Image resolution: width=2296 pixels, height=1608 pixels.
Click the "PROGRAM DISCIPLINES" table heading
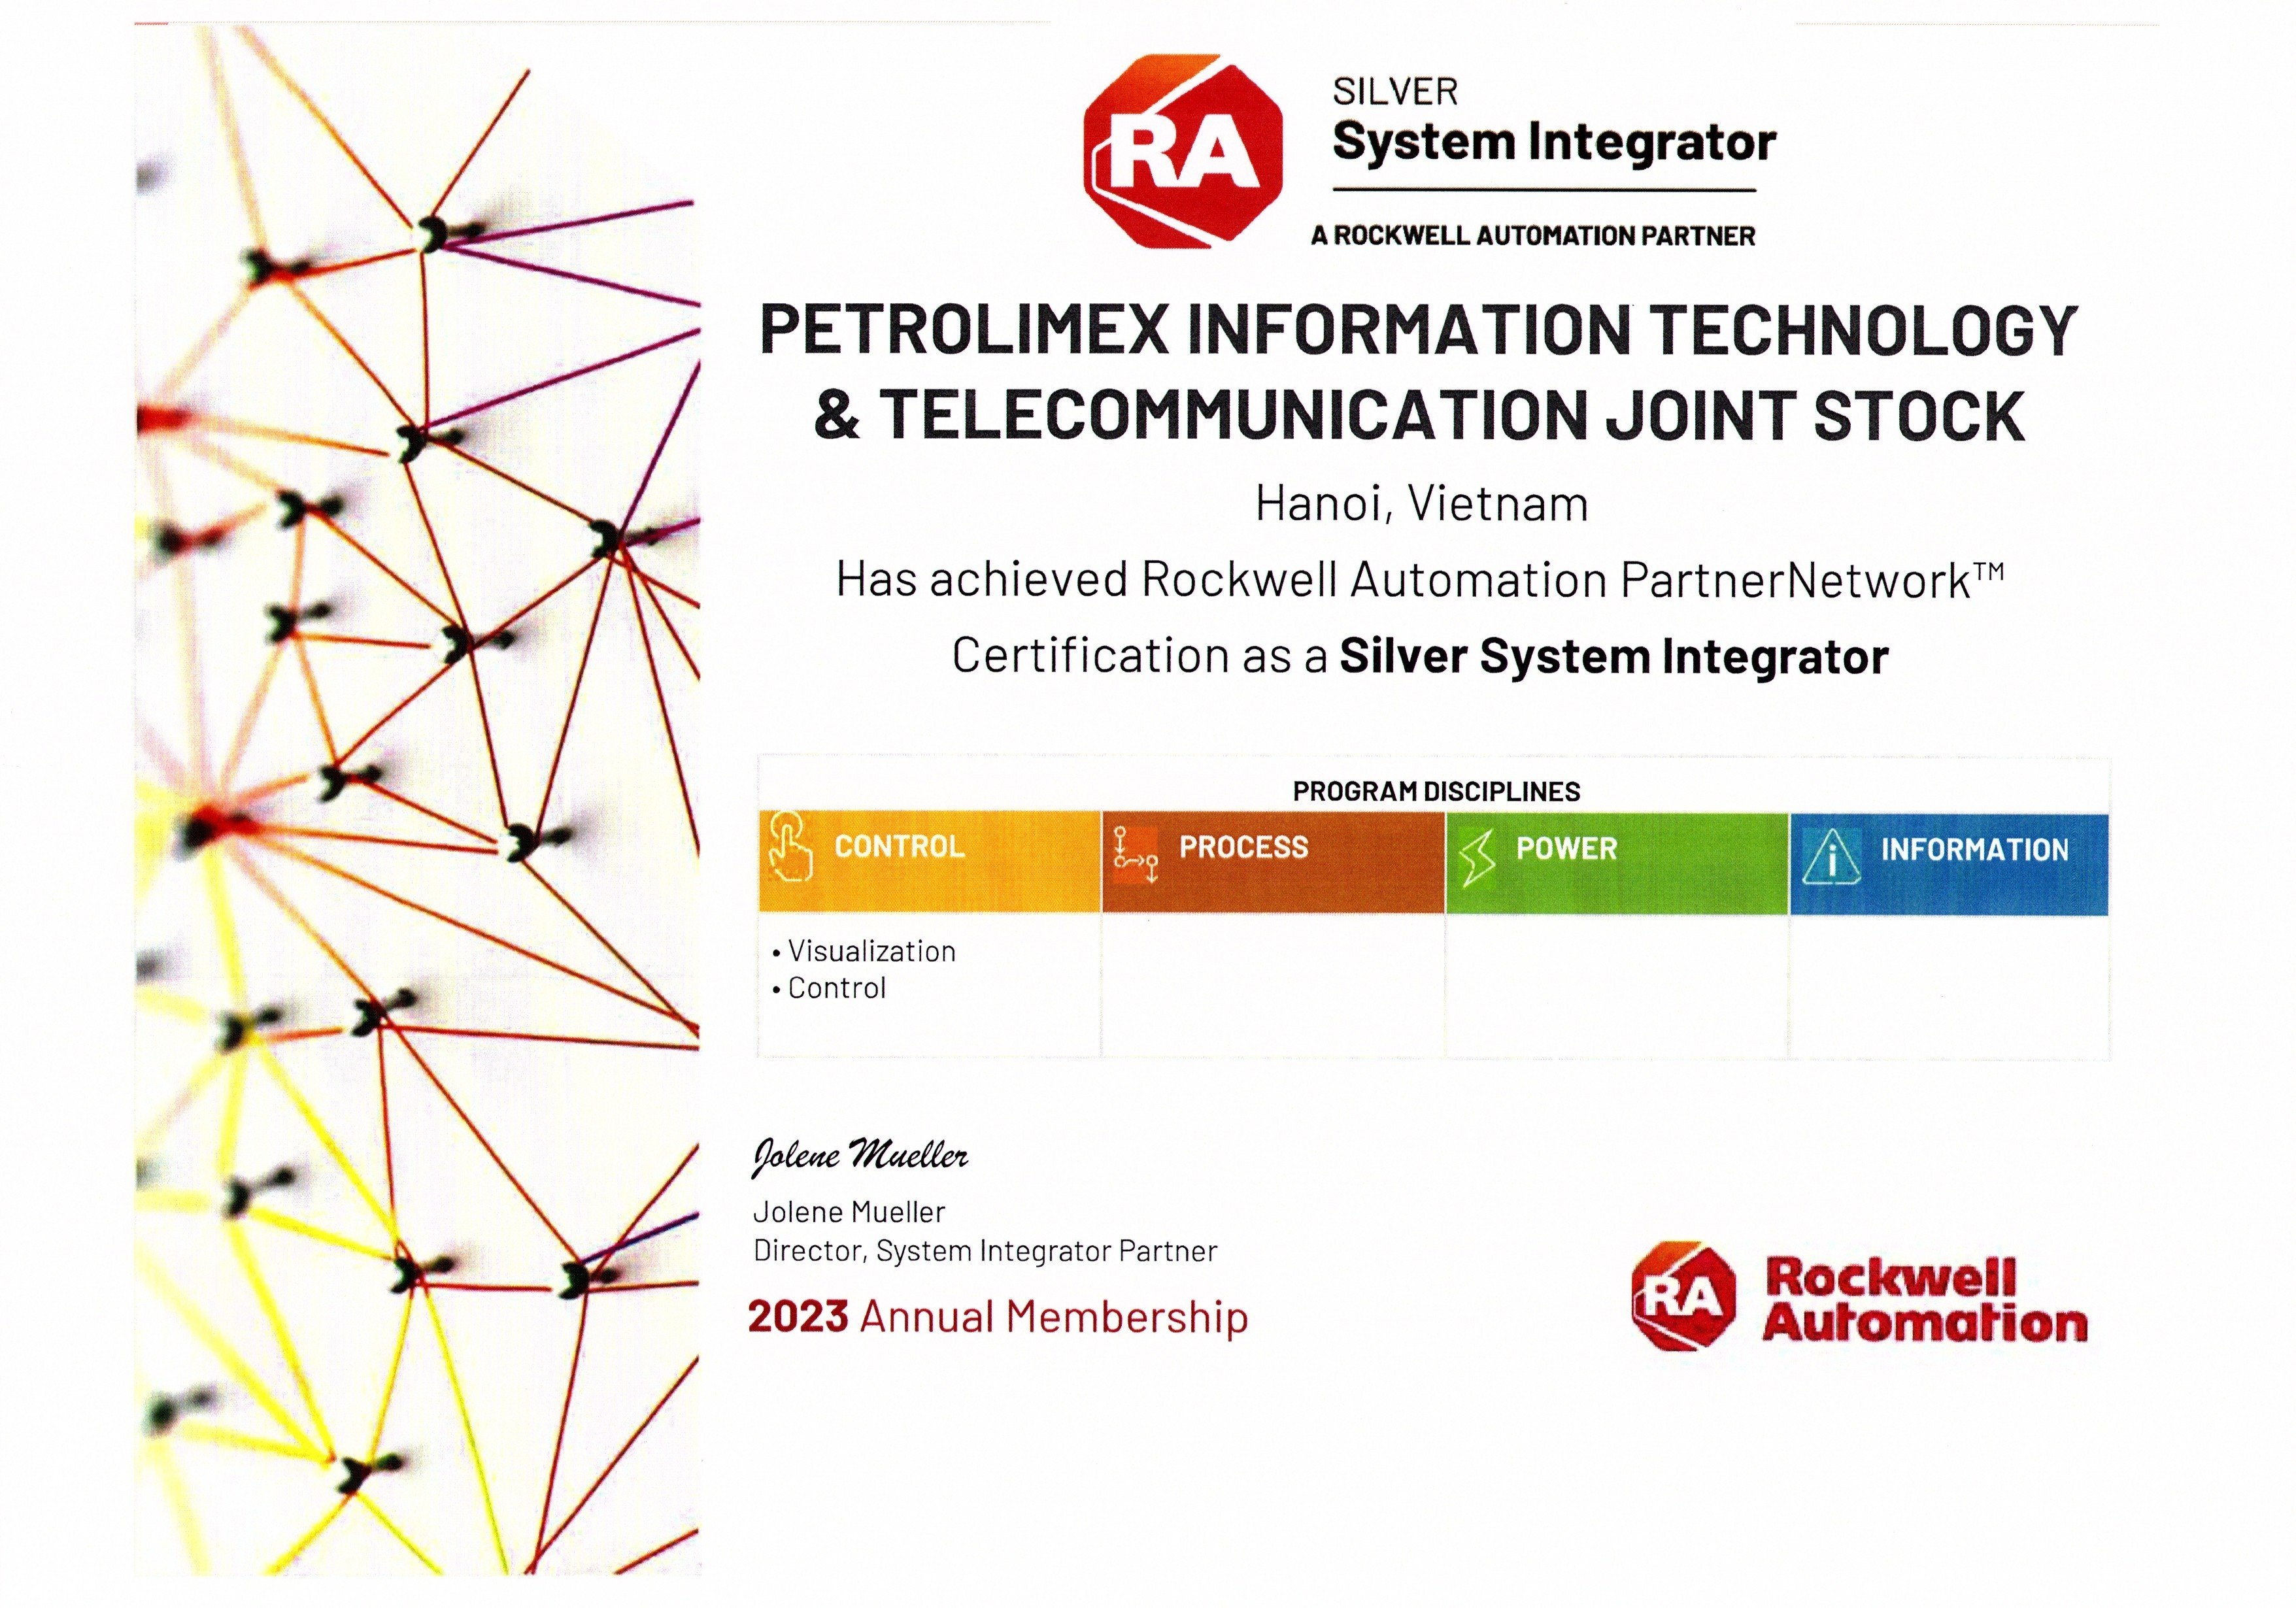coord(1436,791)
